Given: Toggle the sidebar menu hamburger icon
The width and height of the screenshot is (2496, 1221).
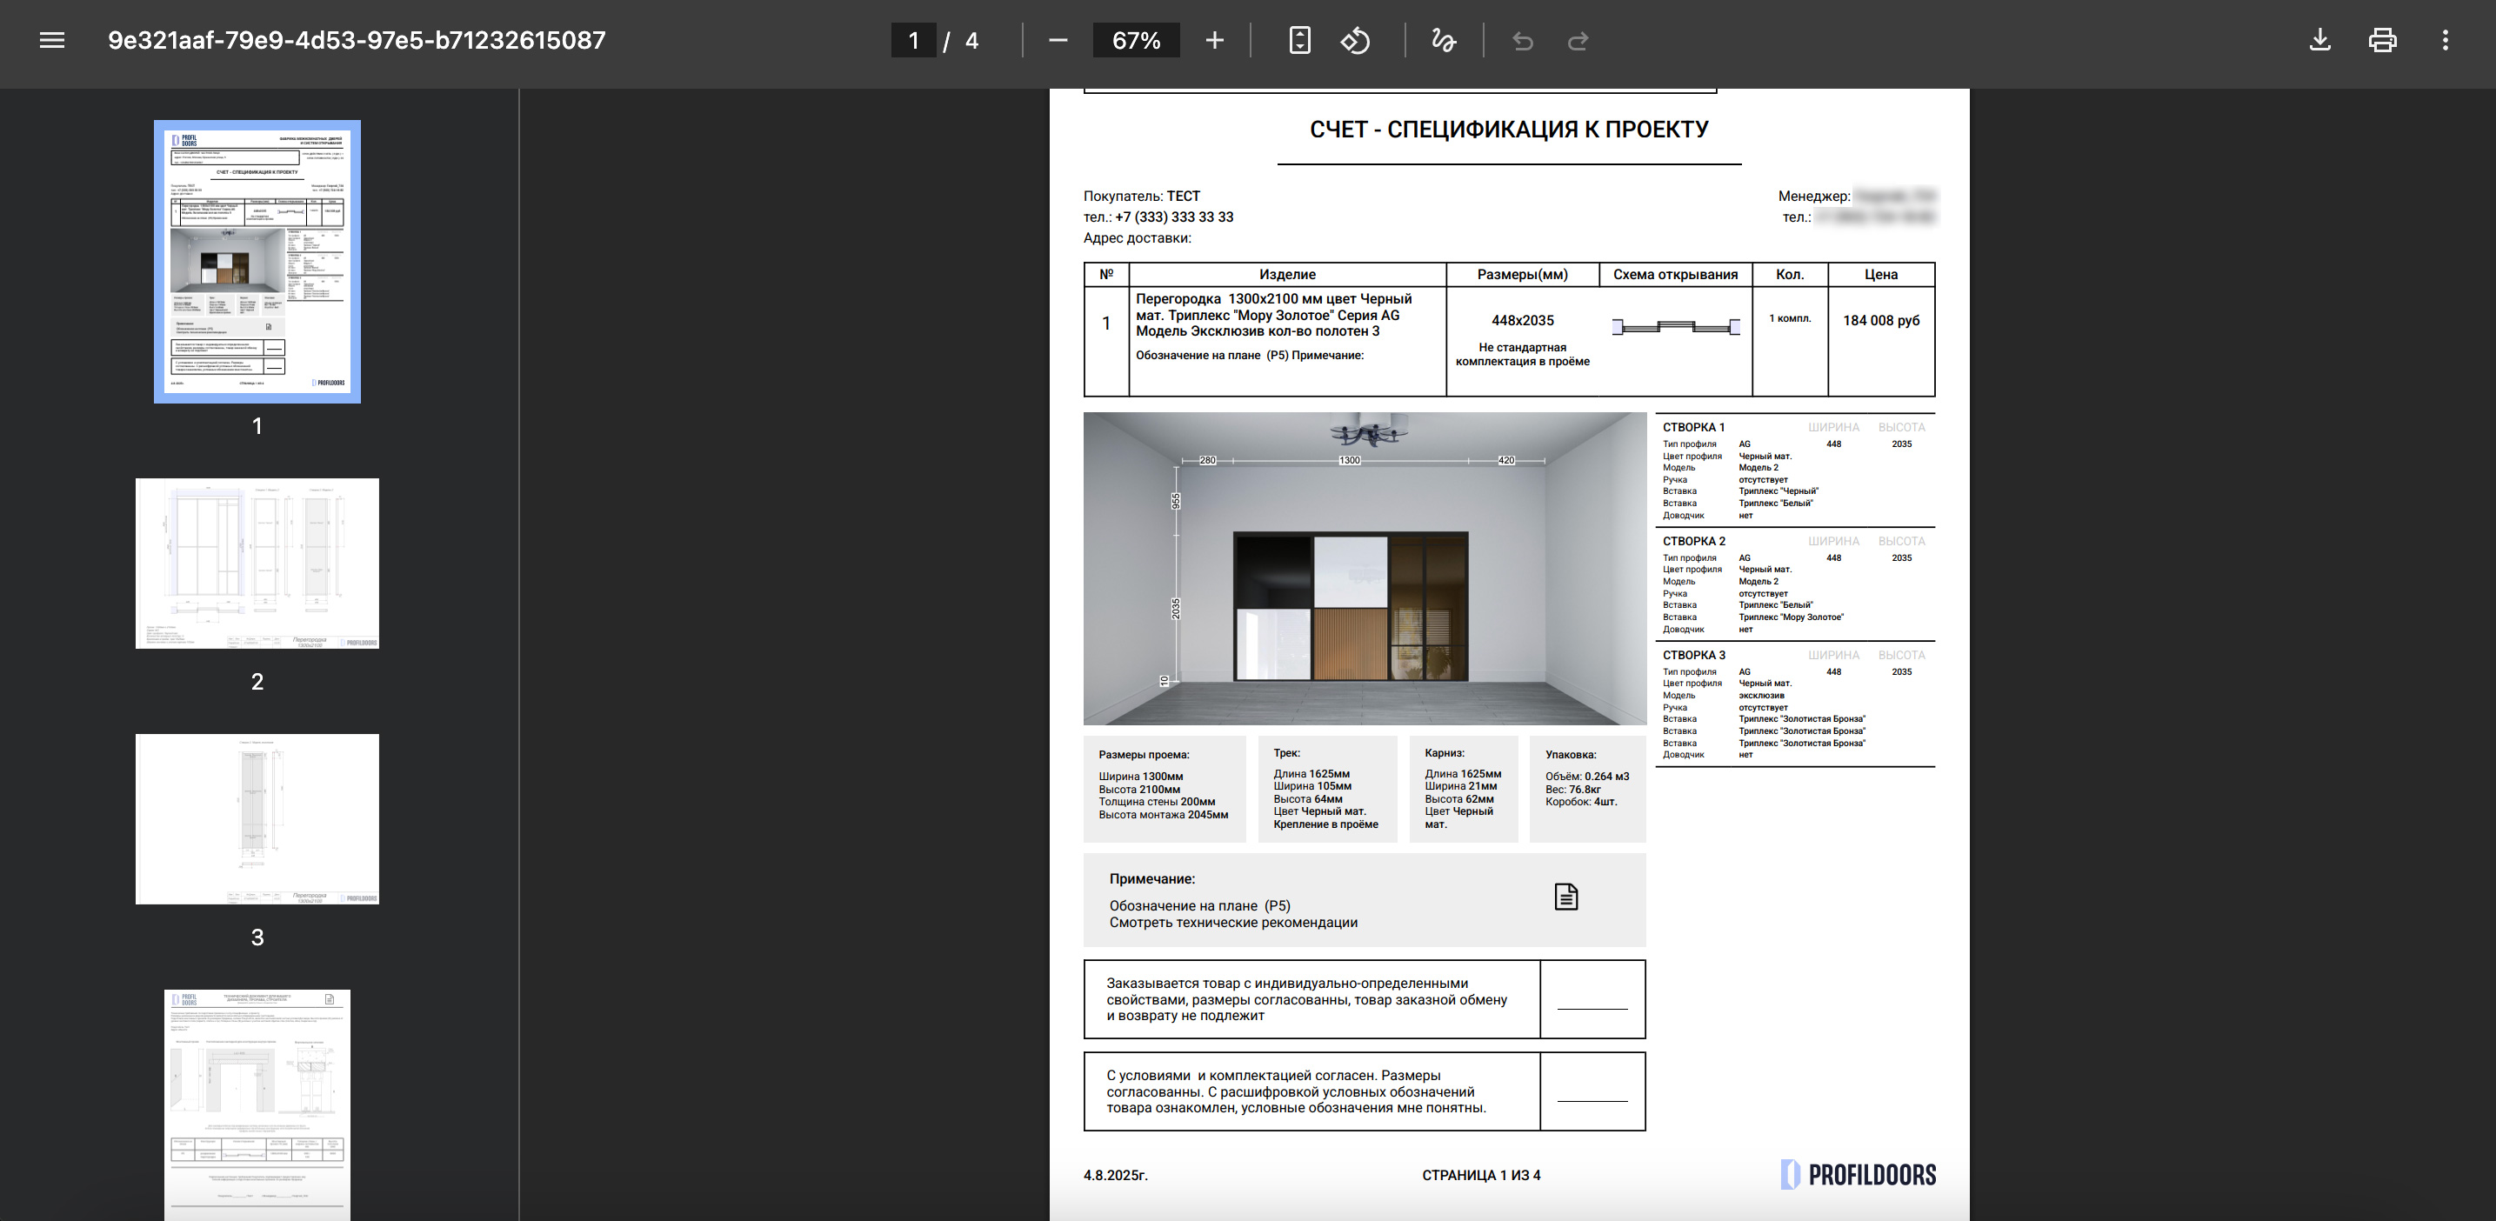Looking at the screenshot, I should 52,41.
